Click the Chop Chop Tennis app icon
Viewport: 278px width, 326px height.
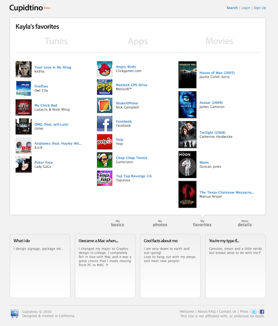[105, 160]
